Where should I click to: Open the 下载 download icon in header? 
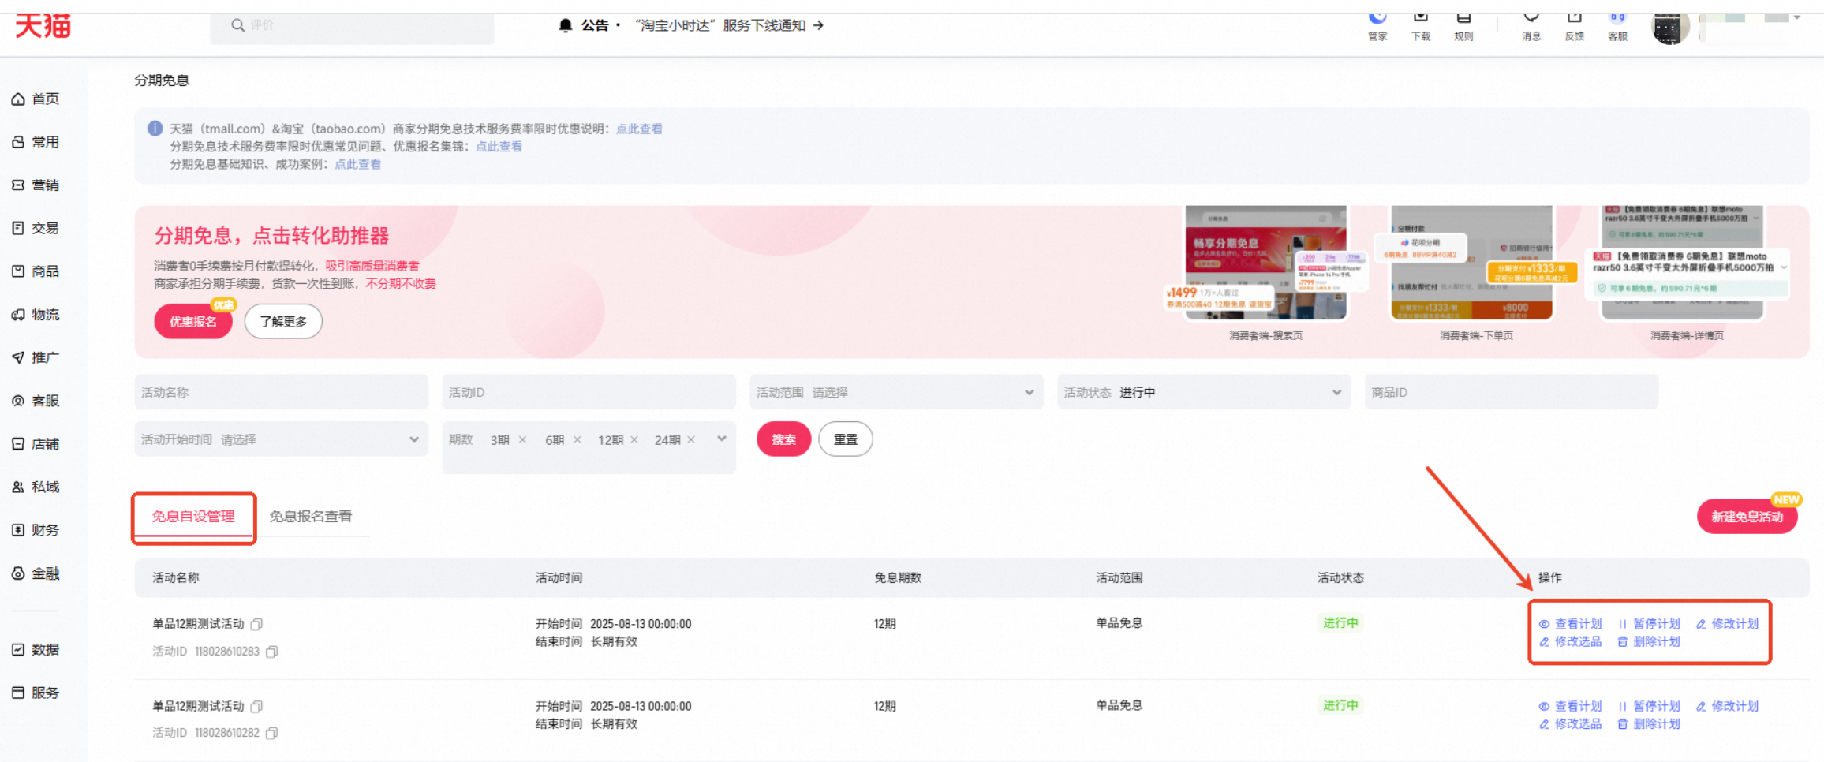coord(1420,19)
